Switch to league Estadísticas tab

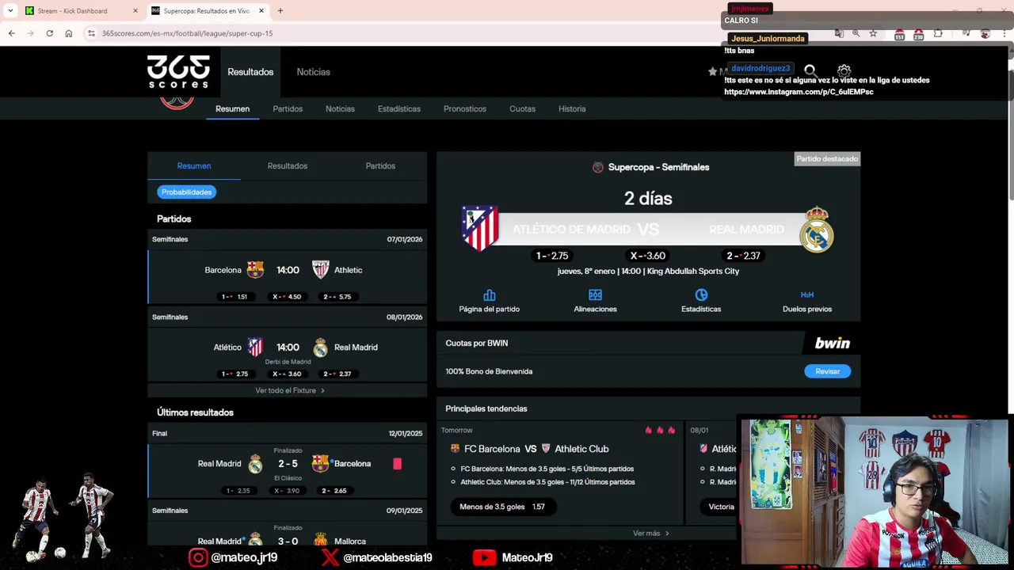coord(399,108)
